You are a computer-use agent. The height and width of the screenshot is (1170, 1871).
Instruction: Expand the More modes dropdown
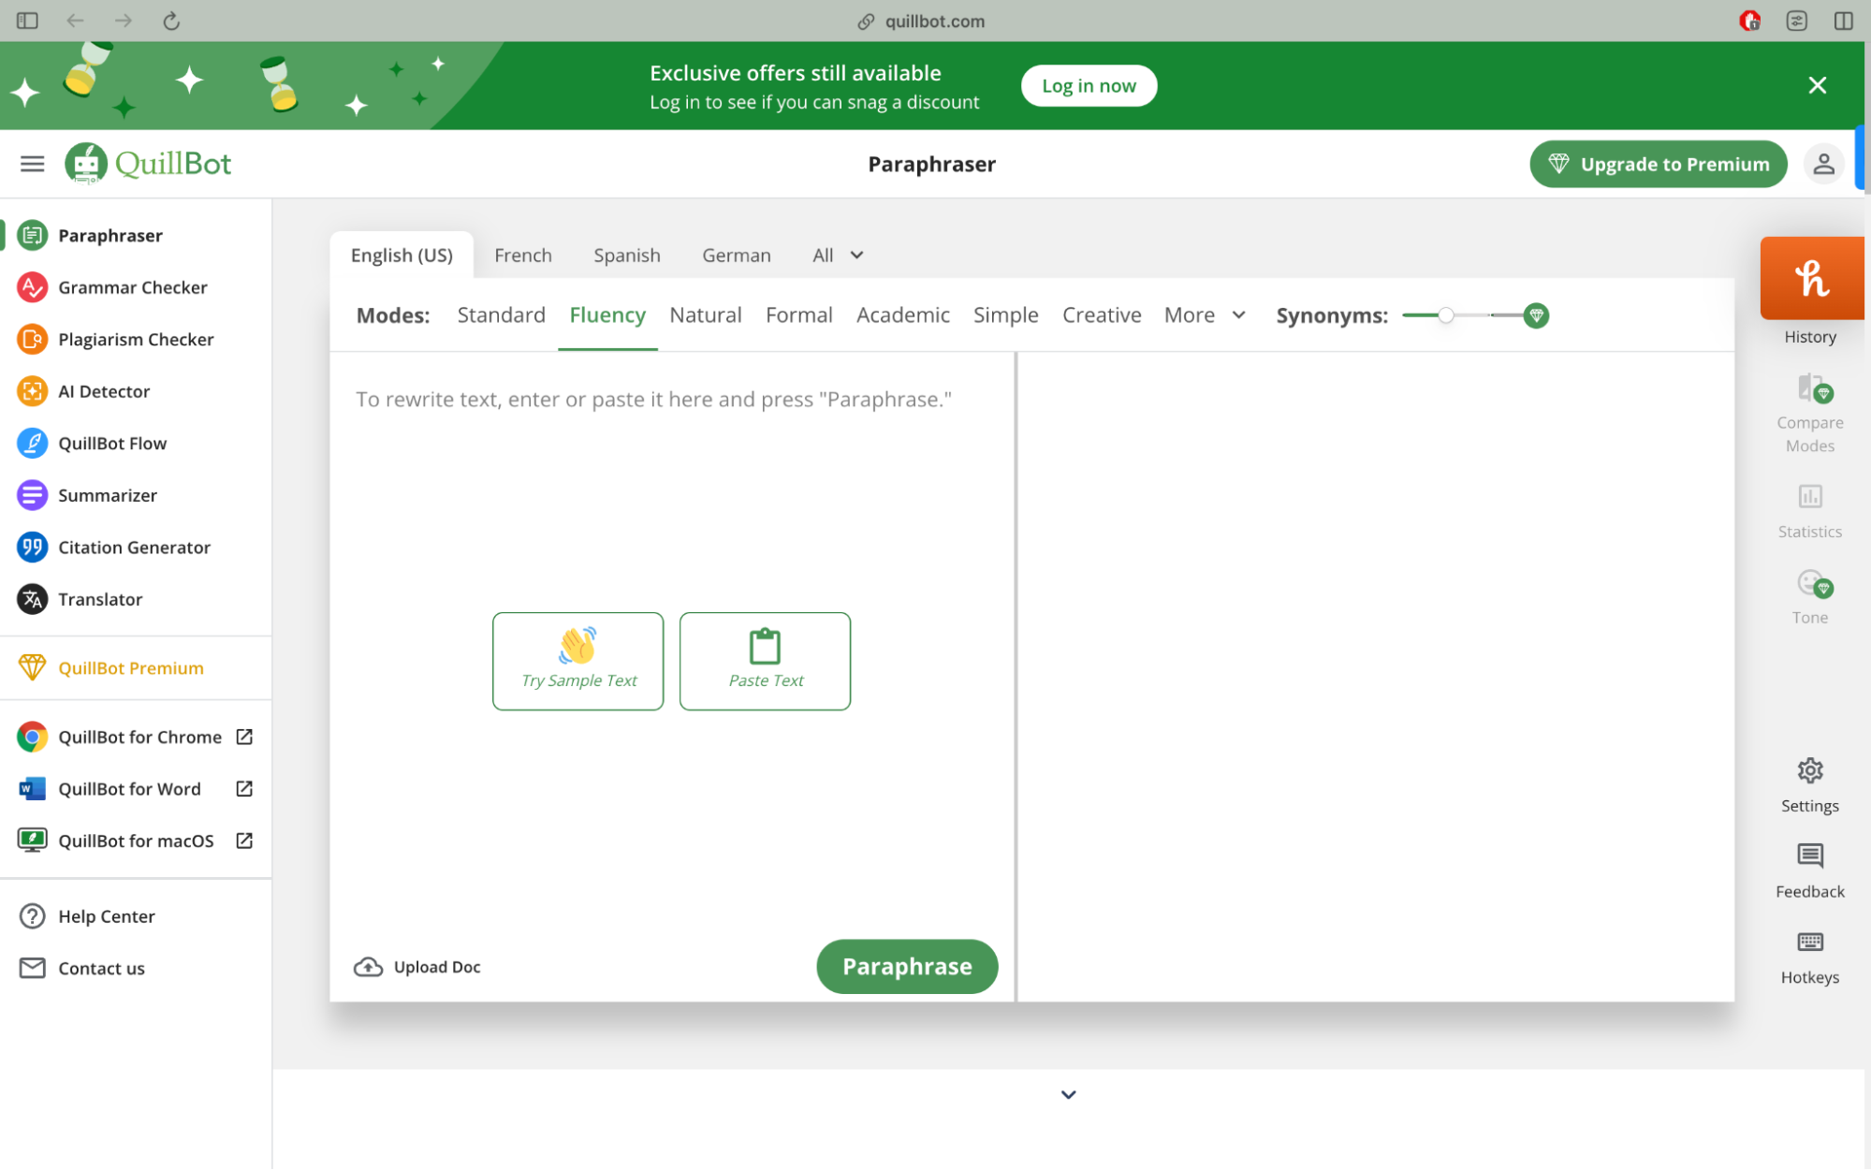pyautogui.click(x=1205, y=315)
